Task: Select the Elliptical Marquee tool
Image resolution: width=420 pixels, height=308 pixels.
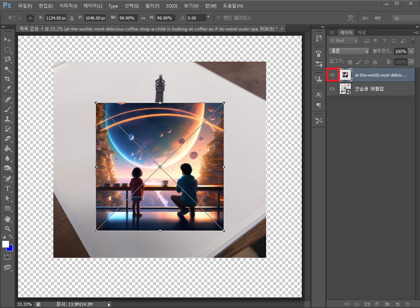Action: click(x=8, y=50)
